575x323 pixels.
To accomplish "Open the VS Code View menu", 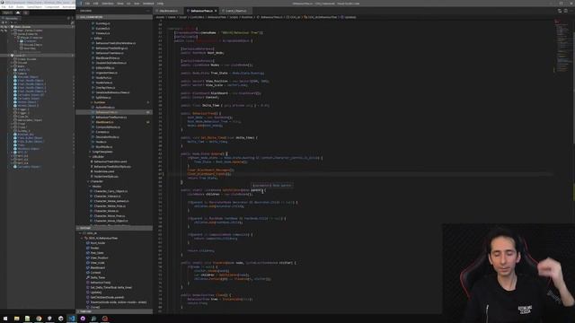I will [x=119, y=4].
